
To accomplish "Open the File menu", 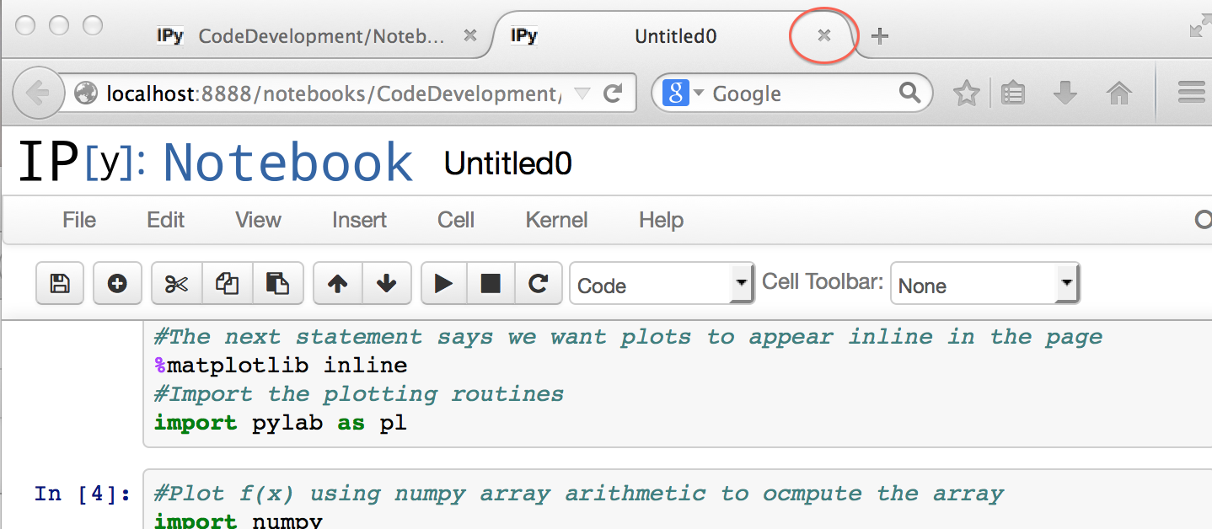I will (x=79, y=221).
